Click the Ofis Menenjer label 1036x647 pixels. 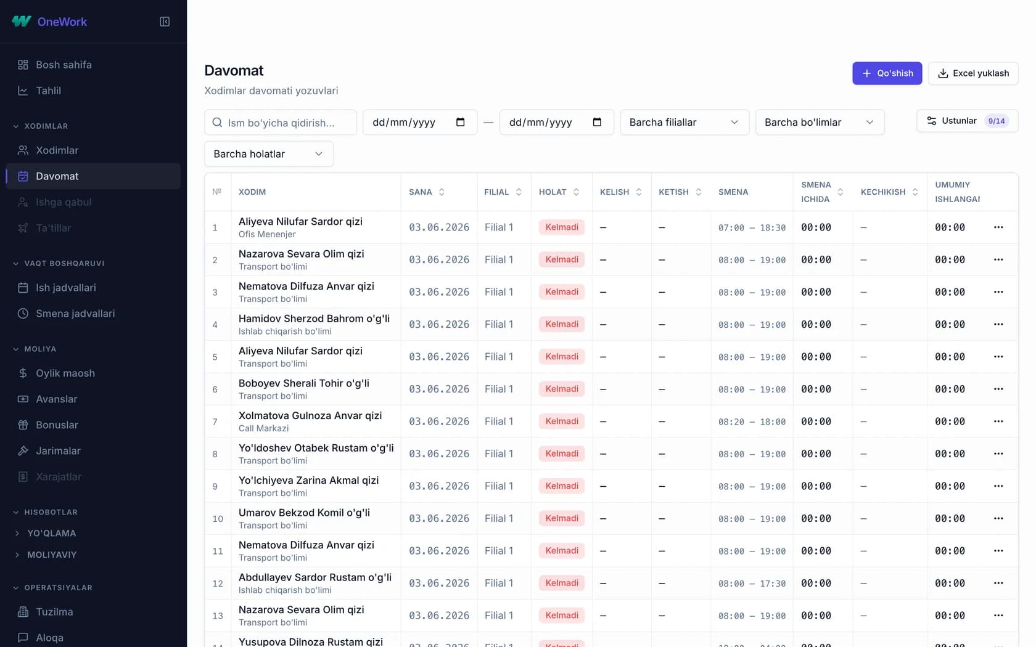(x=267, y=234)
